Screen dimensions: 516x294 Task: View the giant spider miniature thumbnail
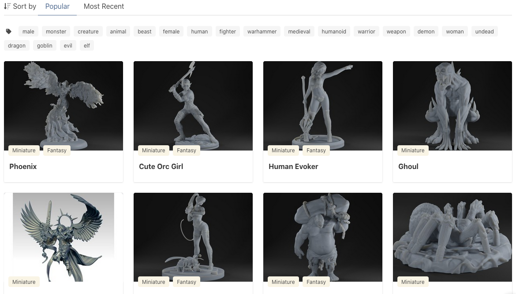(x=452, y=237)
